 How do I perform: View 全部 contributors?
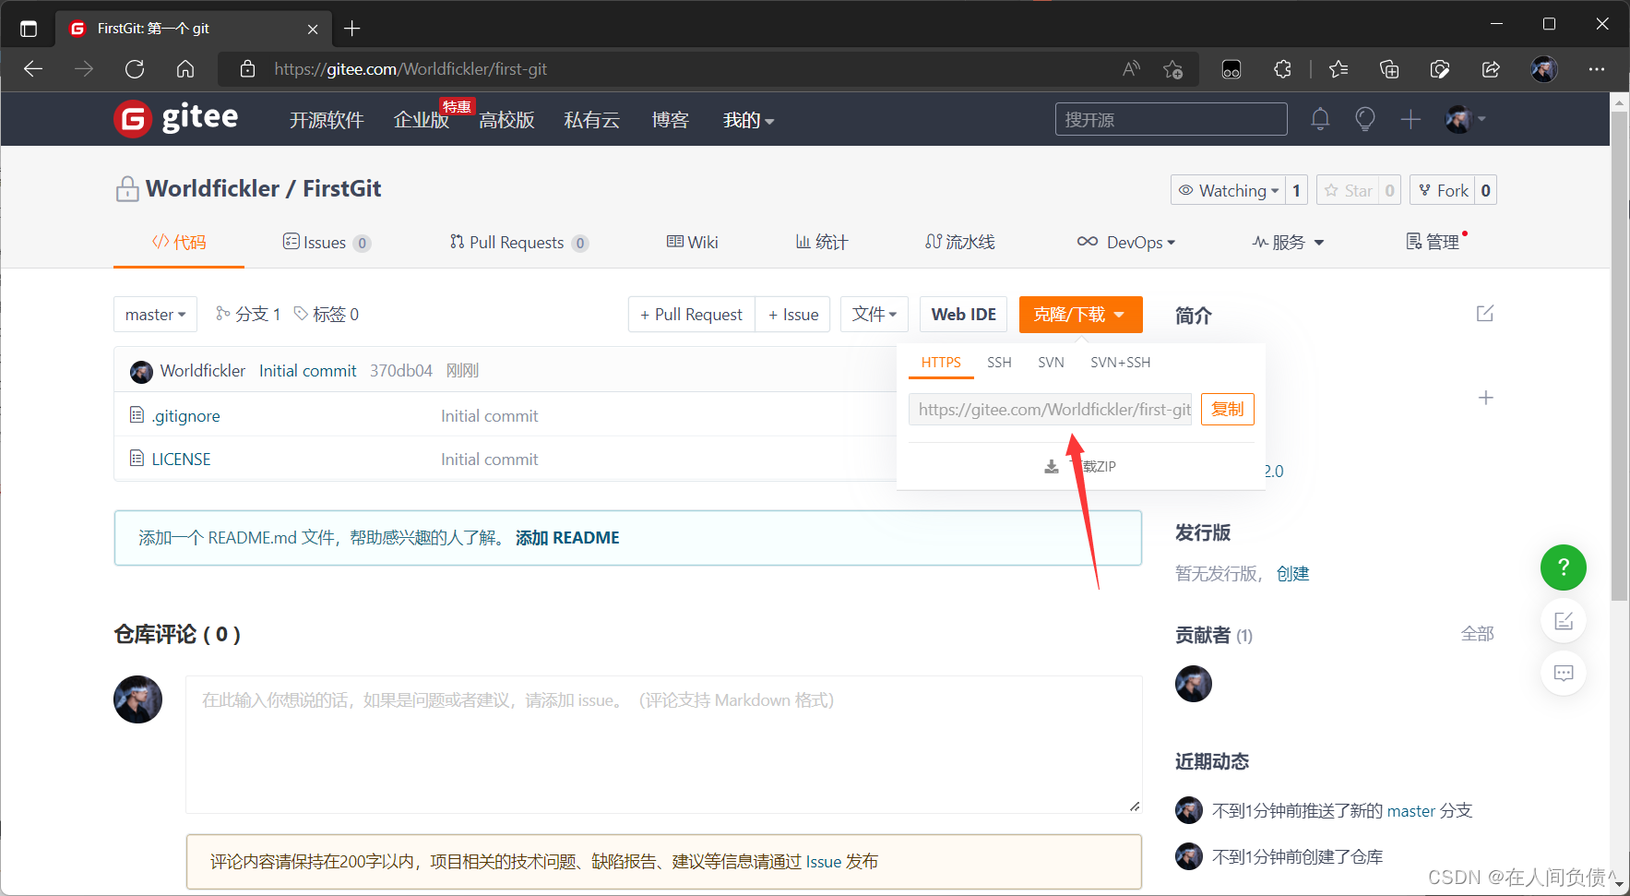tap(1478, 634)
